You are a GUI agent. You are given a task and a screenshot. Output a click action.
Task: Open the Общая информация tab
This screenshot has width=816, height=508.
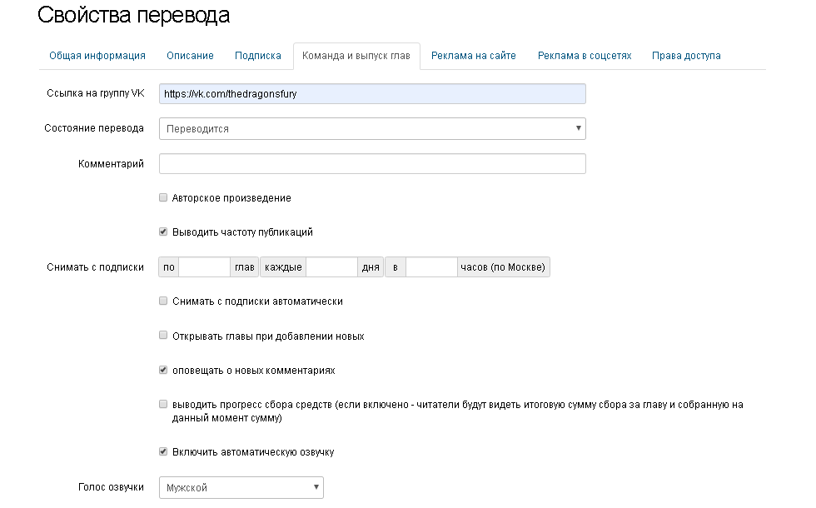[x=97, y=56]
